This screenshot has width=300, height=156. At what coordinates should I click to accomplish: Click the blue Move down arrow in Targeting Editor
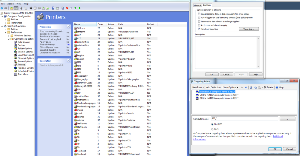coord(246,87)
